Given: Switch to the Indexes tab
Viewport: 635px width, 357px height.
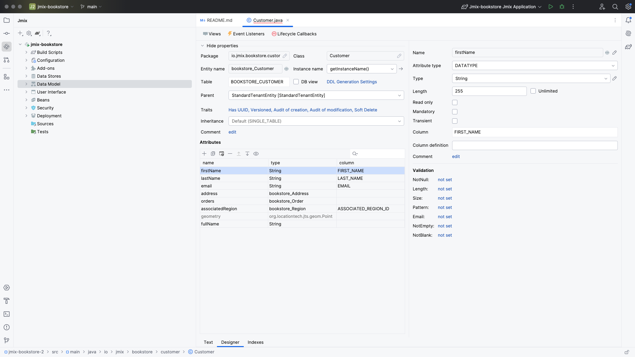Looking at the screenshot, I should pyautogui.click(x=255, y=342).
